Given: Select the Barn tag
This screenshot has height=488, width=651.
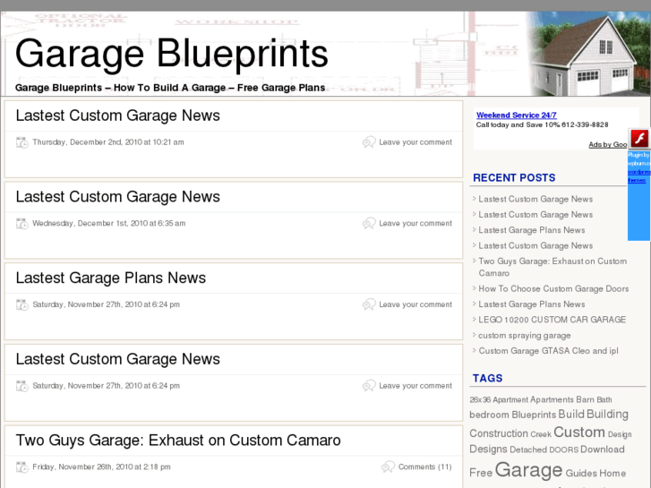Looking at the screenshot, I should 585,399.
